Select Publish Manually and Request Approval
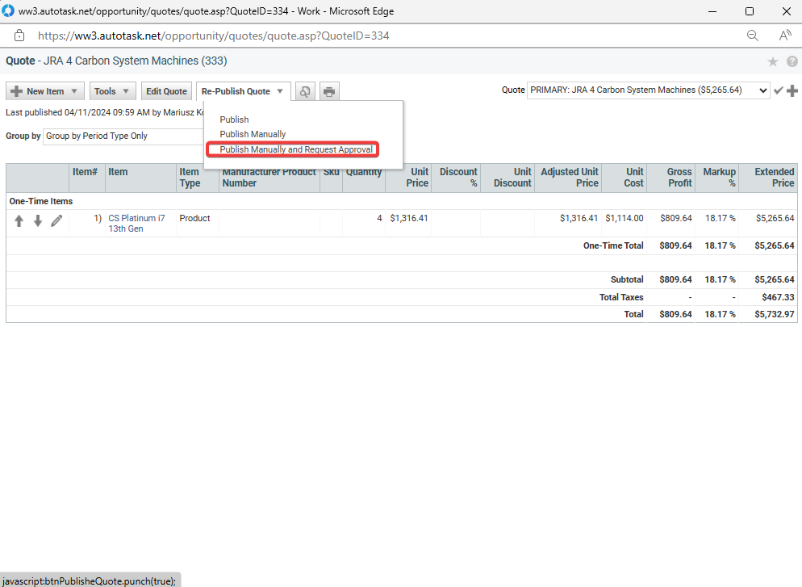This screenshot has height=587, width=802. tap(296, 149)
